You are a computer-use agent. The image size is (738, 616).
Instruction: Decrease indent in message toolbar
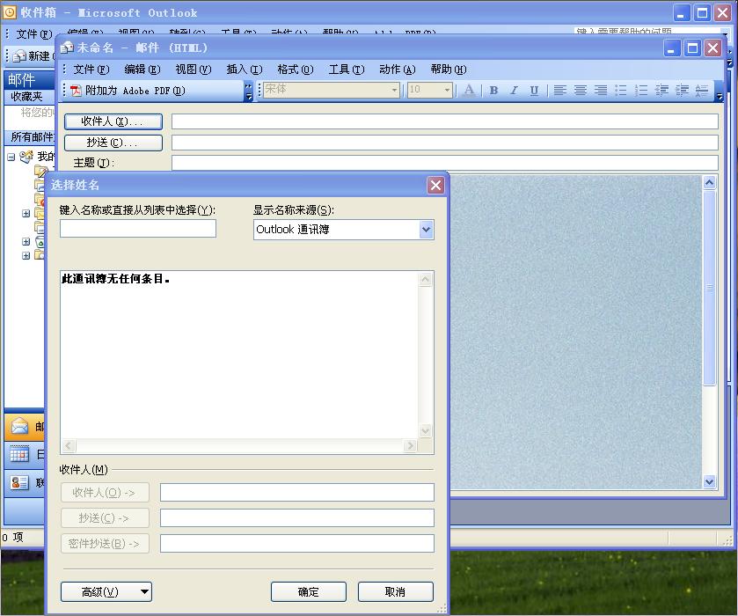(661, 90)
